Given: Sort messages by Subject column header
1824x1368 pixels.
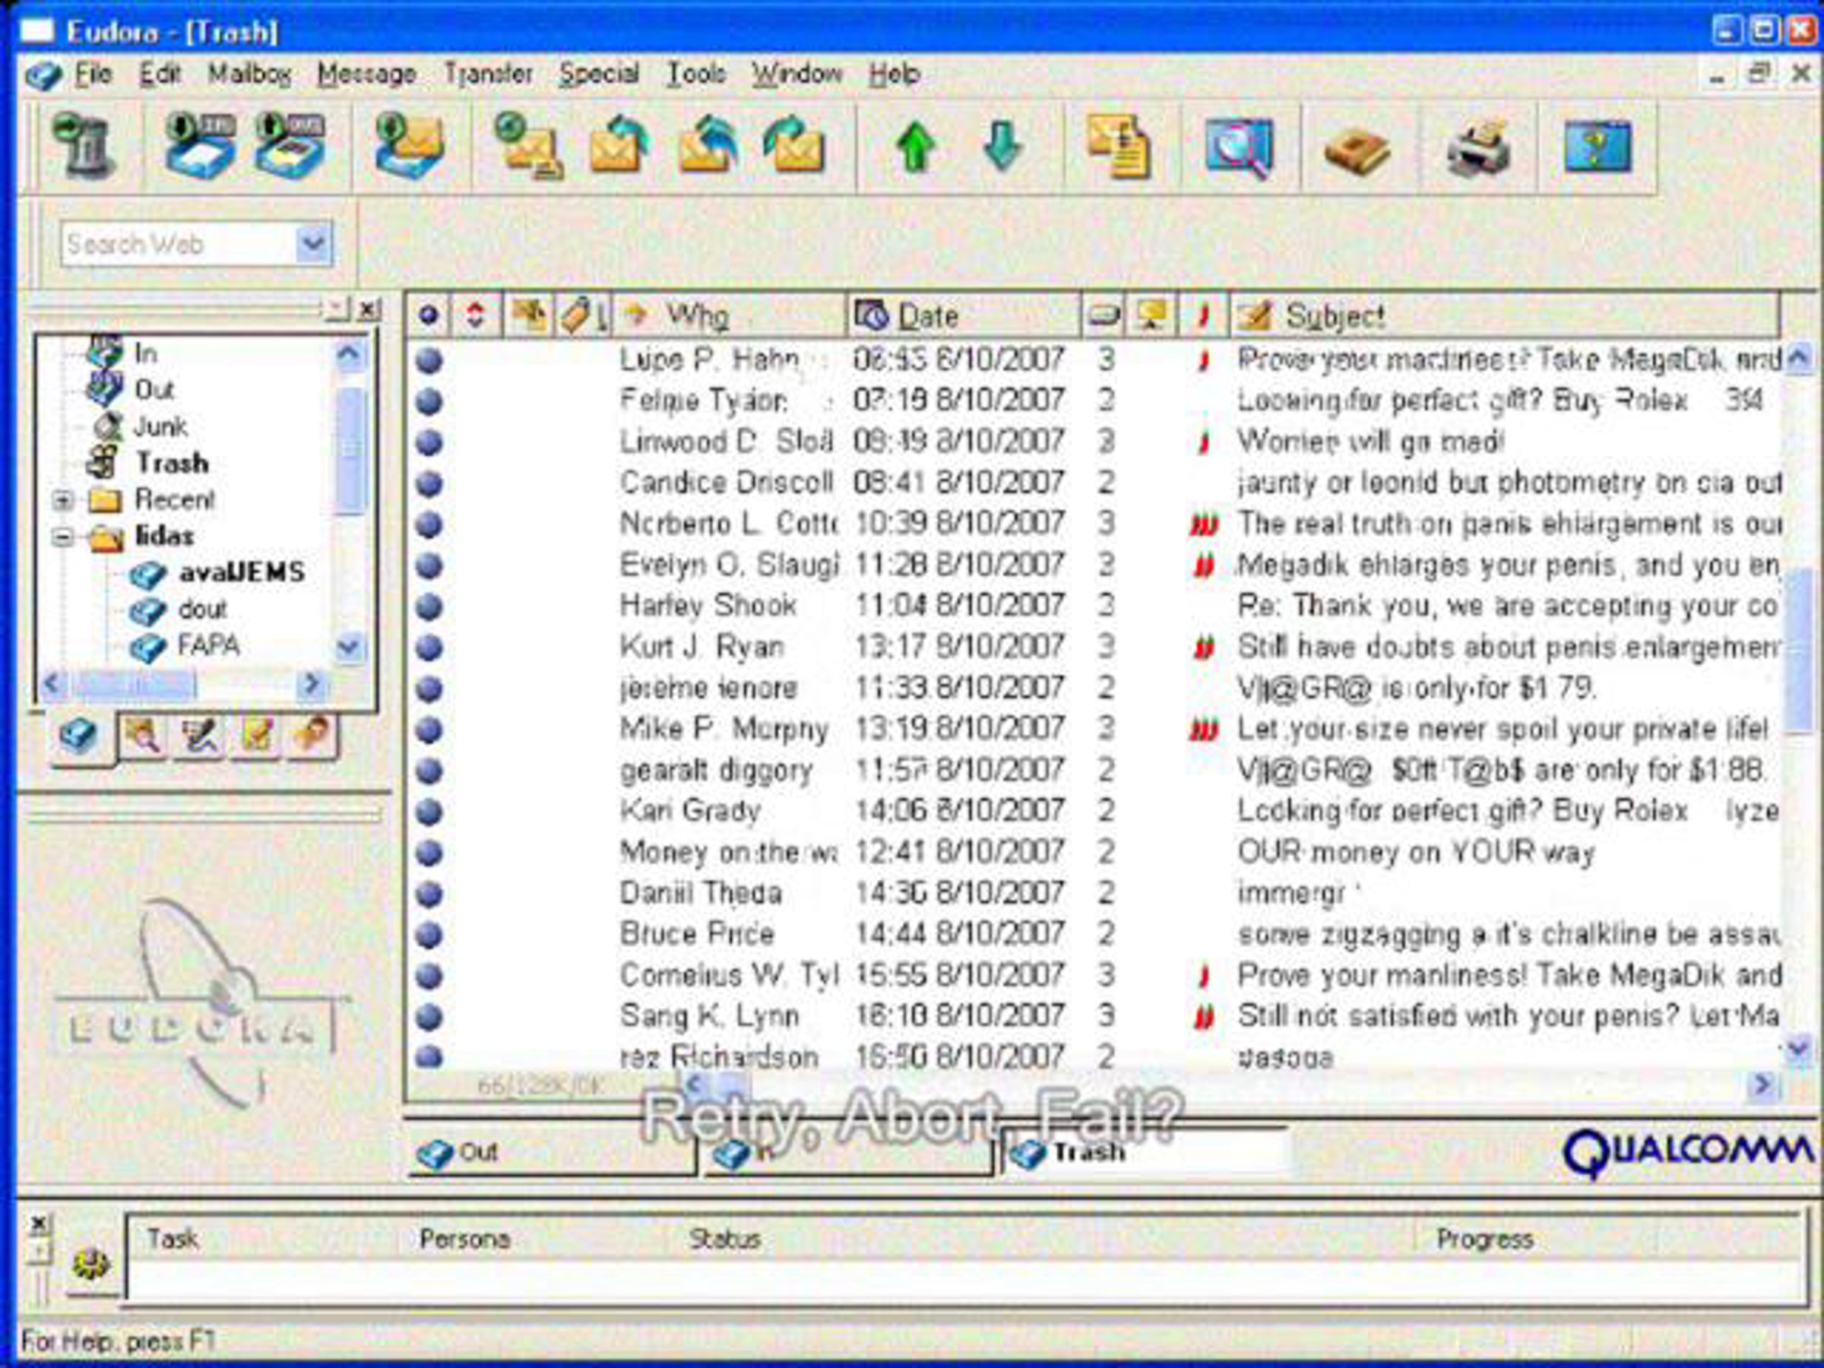Looking at the screenshot, I should pos(1335,316).
